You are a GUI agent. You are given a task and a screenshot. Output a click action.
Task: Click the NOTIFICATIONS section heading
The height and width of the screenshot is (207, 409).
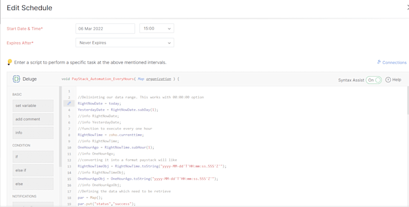pyautogui.click(x=24, y=196)
